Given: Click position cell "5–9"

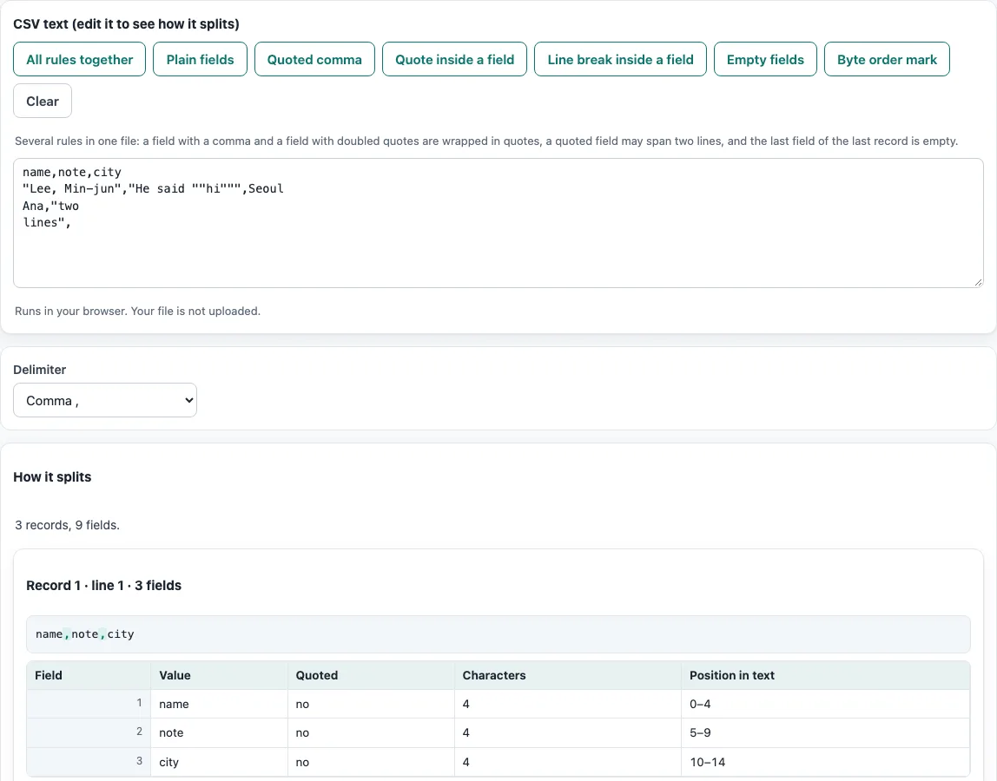Looking at the screenshot, I should pos(825,732).
